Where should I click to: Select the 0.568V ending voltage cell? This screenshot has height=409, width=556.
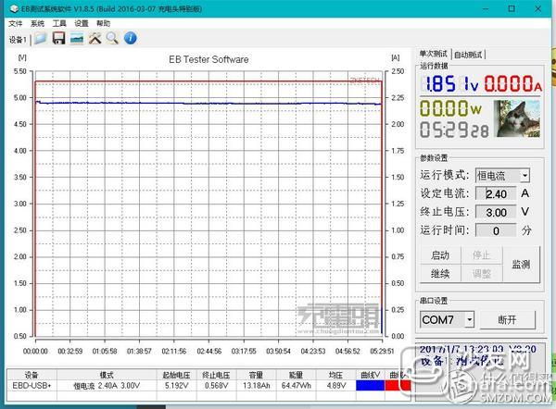[216, 385]
